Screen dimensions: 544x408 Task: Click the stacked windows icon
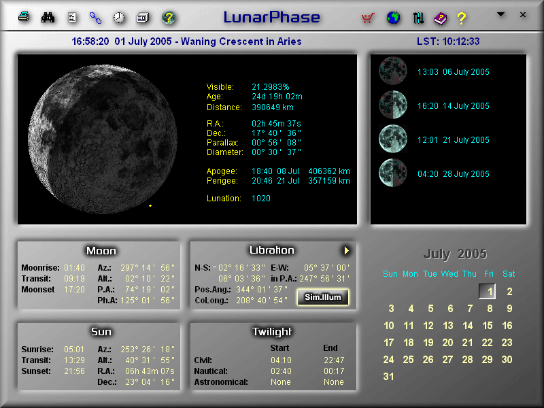point(143,18)
